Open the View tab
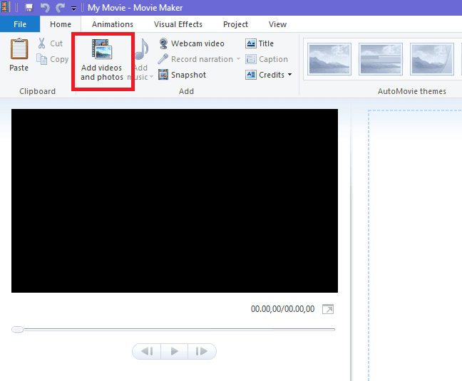The width and height of the screenshot is (462, 381). [x=277, y=24]
